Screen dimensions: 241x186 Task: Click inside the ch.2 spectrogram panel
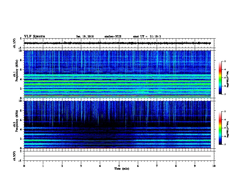click(x=117, y=125)
